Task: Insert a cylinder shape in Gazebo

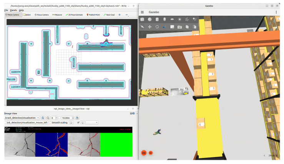Action: point(157,19)
